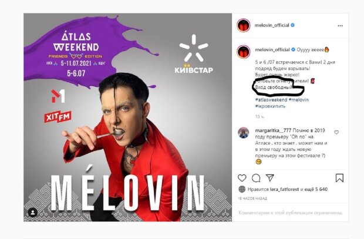Open lera_fatforest profile from likes
Image resolution: width=364 pixels, height=239 pixels.
coord(284,189)
